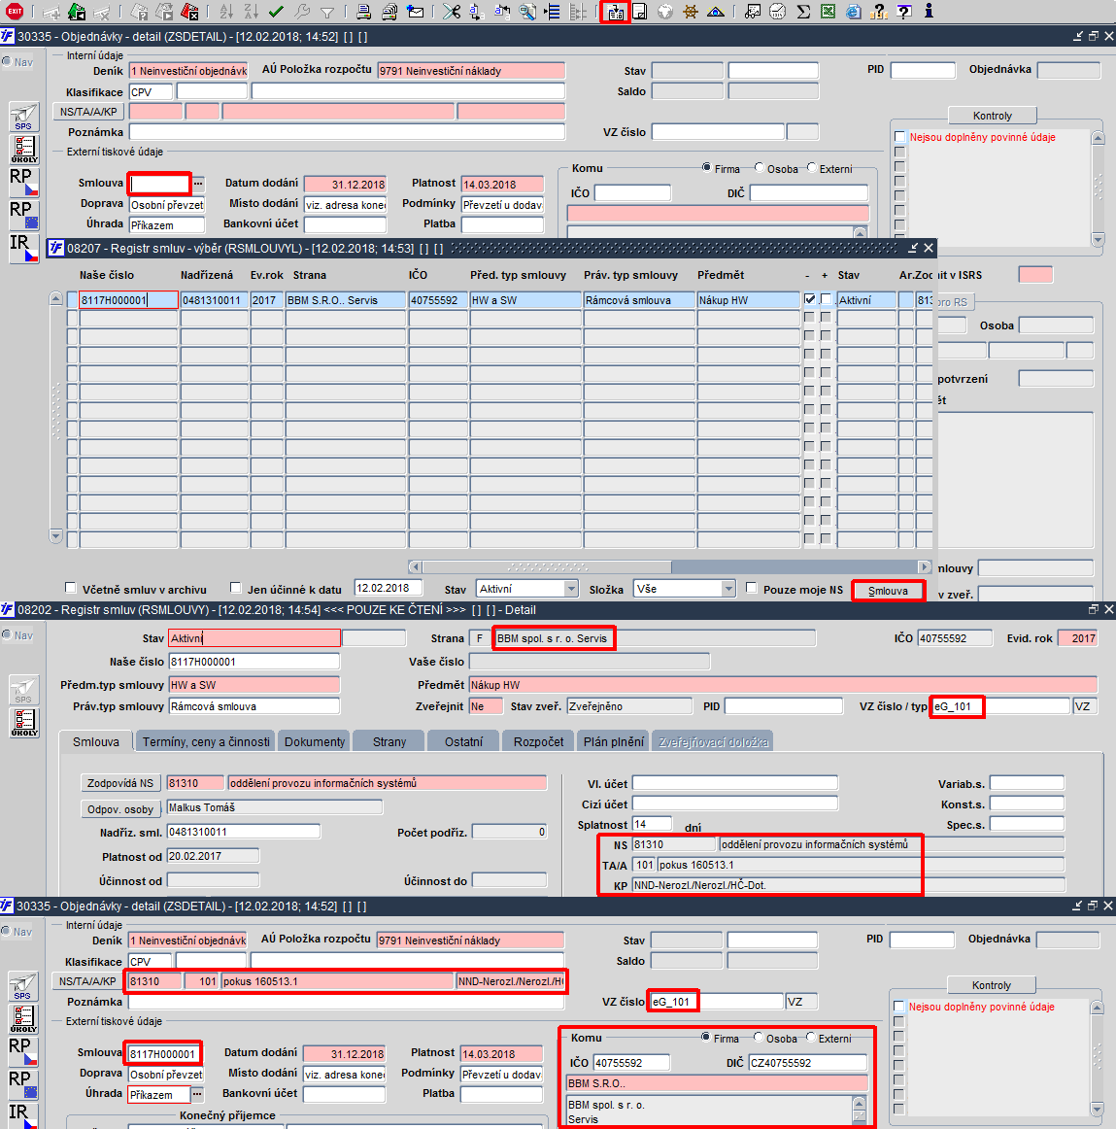Open the '...' lookup next to Úhrada Příkazem field
1116x1129 pixels.
tap(197, 1094)
